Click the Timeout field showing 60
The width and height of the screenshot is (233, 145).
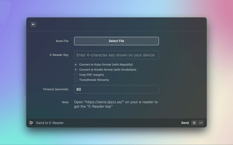point(116,90)
